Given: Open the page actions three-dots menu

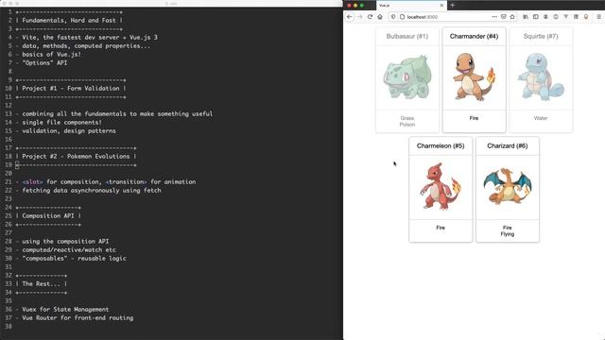Looking at the screenshot, I should click(494, 17).
